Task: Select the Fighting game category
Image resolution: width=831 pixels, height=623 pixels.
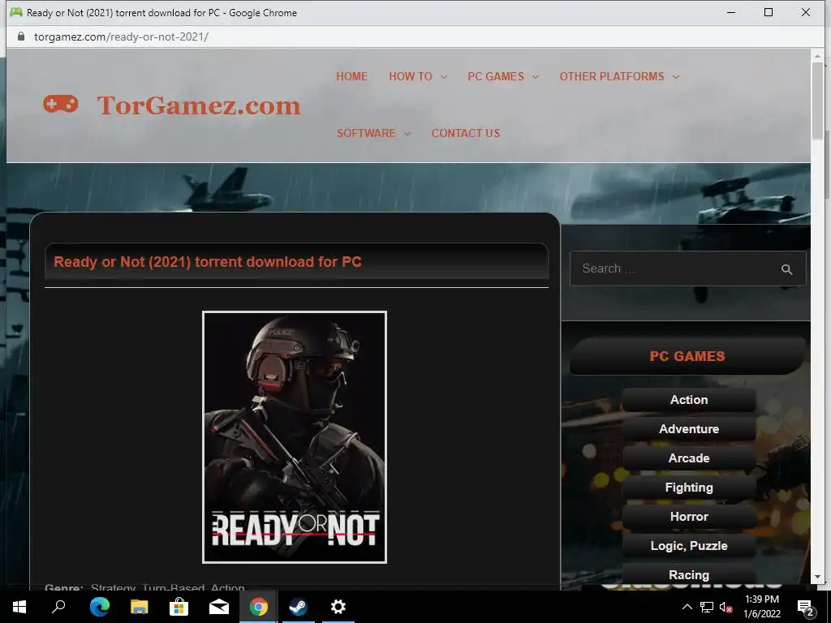Action: (x=688, y=487)
